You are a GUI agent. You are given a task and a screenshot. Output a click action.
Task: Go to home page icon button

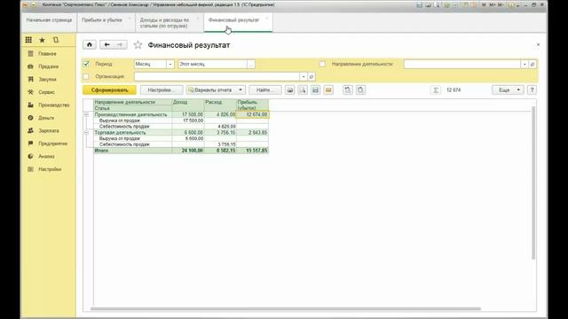click(90, 44)
